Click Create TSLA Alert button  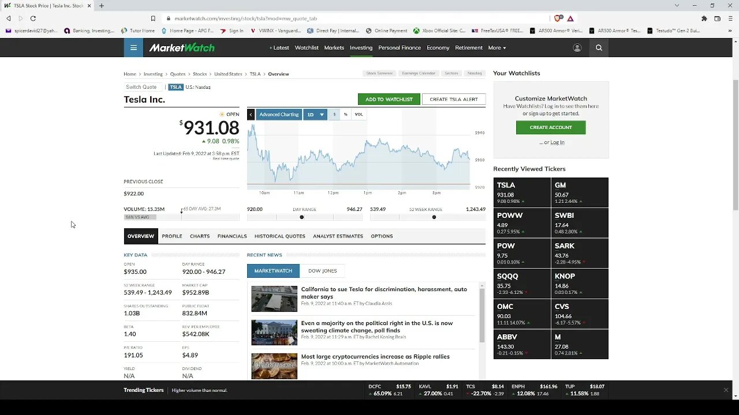tap(454, 99)
